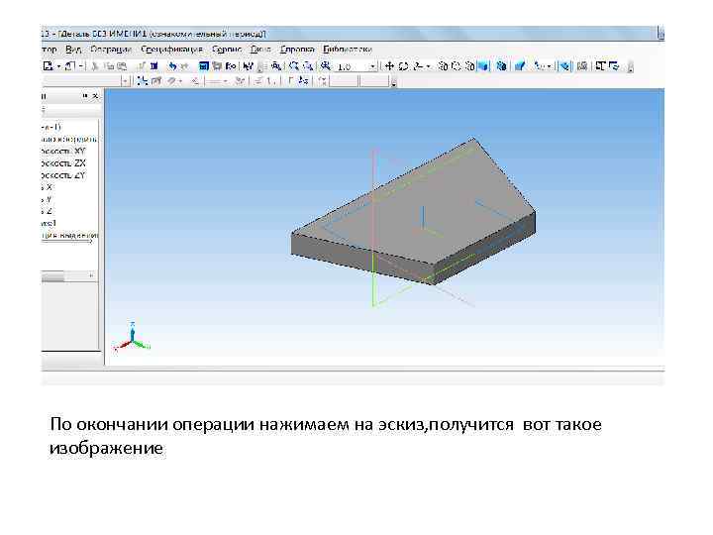Click the blue Library manager icon
The height and width of the screenshot is (535, 713).
coord(204,66)
